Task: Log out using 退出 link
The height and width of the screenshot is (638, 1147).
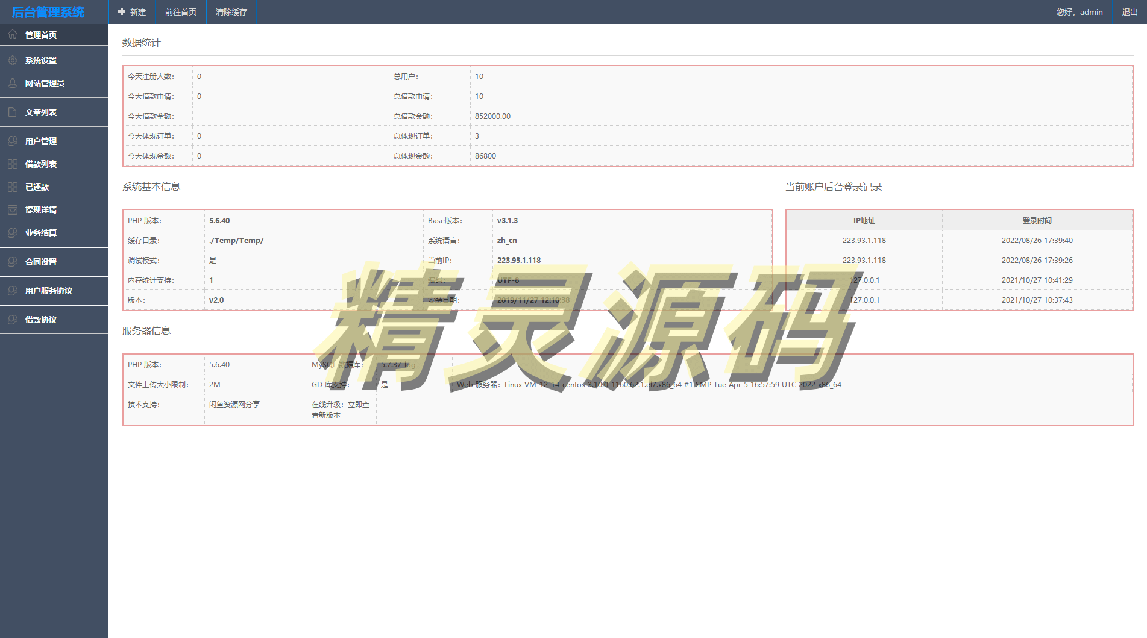Action: [x=1130, y=12]
